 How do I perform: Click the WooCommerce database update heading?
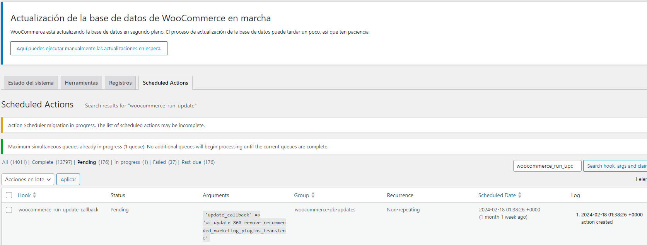pyautogui.click(x=141, y=18)
